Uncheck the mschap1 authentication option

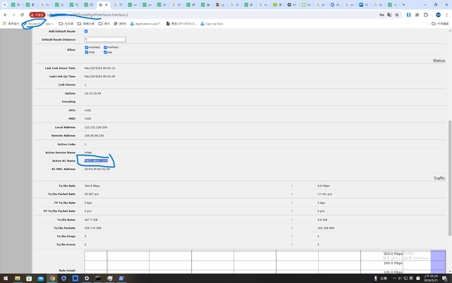tap(105, 48)
